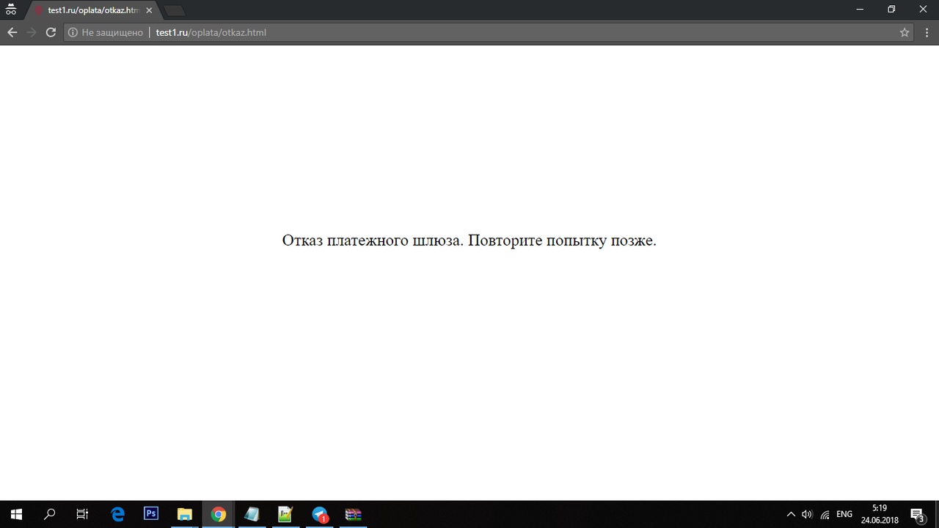Open site info for 'Не защищено'

click(105, 32)
